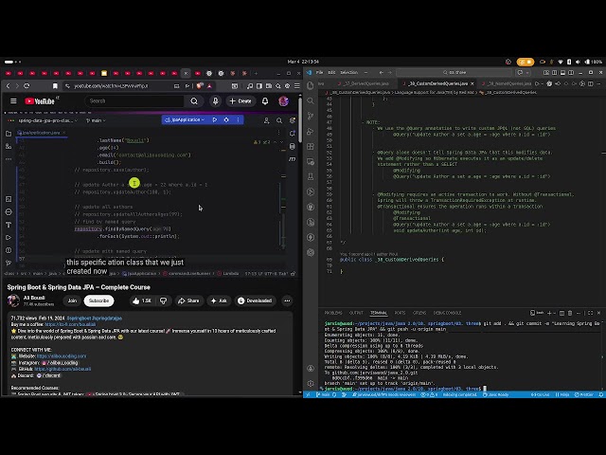
Task: Switch to OUTPUT panel tab
Action: pos(356,313)
